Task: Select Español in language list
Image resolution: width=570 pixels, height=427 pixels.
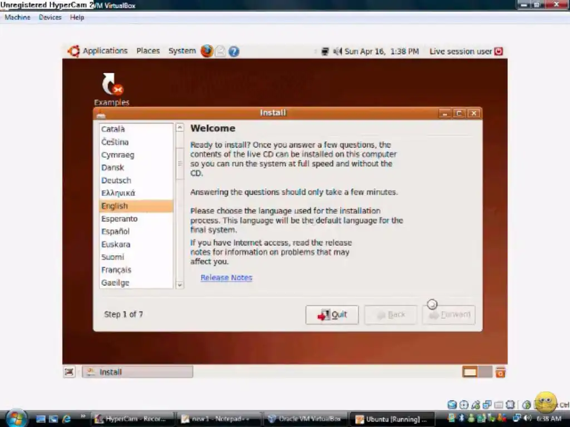Action: (136, 232)
